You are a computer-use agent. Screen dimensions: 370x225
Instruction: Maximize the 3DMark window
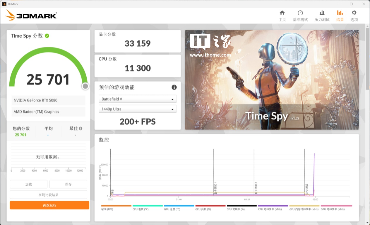351,4
